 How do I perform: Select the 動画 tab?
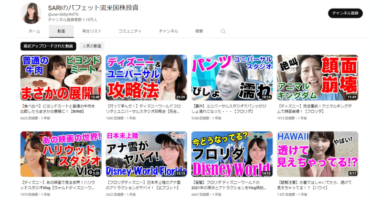pos(62,31)
